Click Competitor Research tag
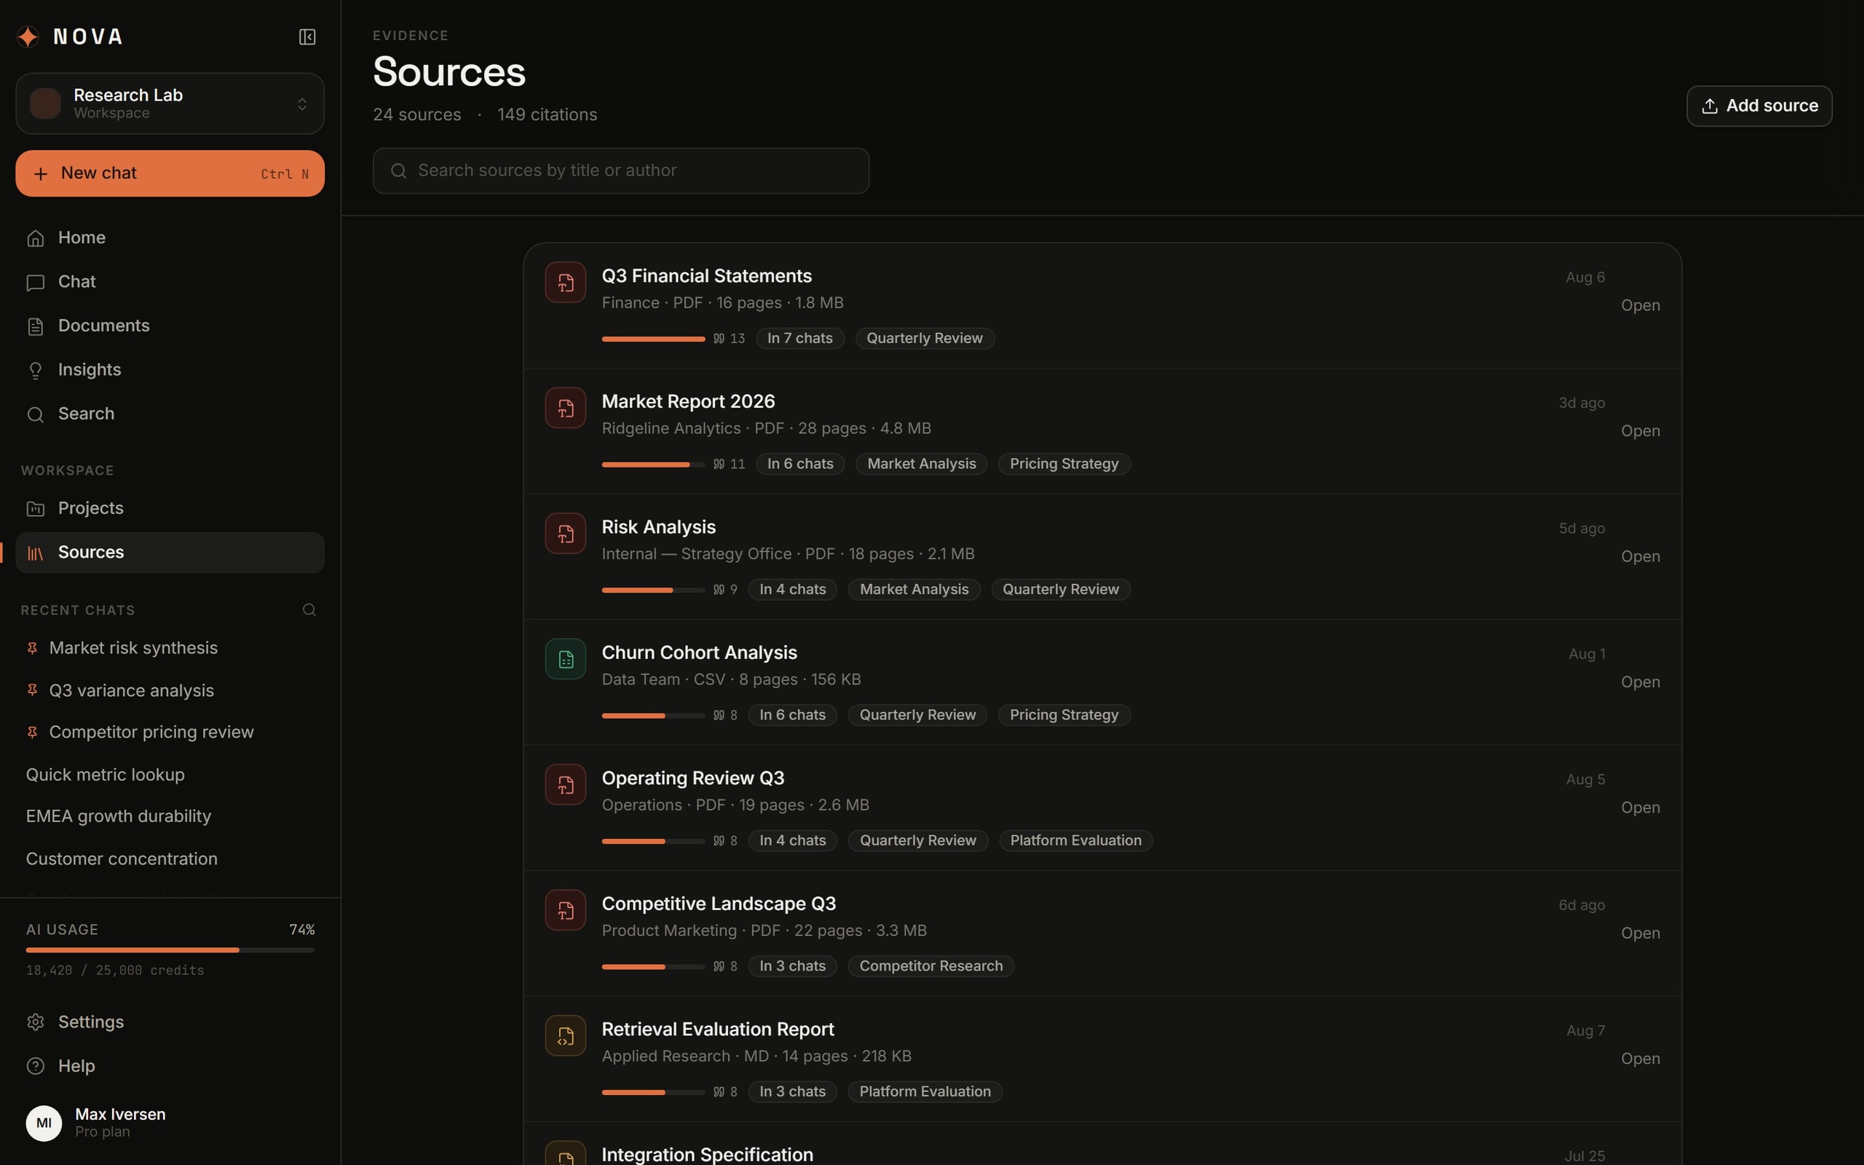Viewport: 1864px width, 1165px height. click(931, 966)
